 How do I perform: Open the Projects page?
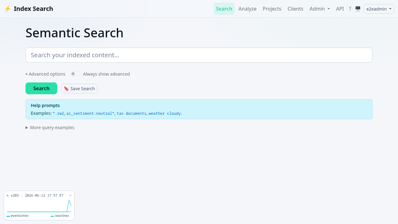coord(272,9)
